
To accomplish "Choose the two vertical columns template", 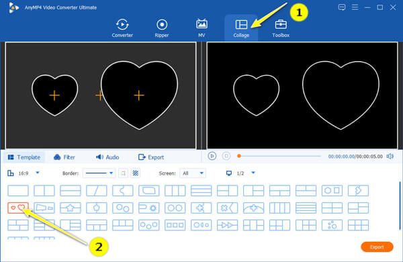I will tap(44, 191).
